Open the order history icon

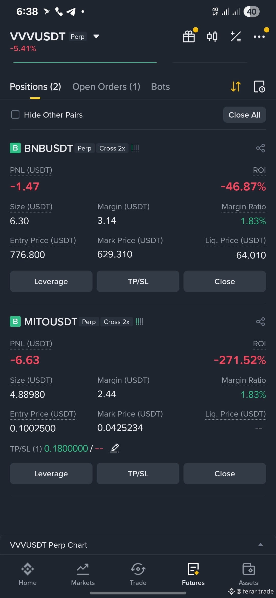pyautogui.click(x=259, y=87)
